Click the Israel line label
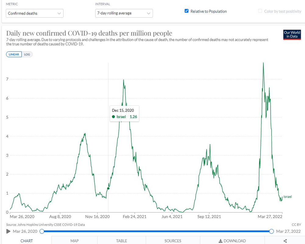 (288, 197)
